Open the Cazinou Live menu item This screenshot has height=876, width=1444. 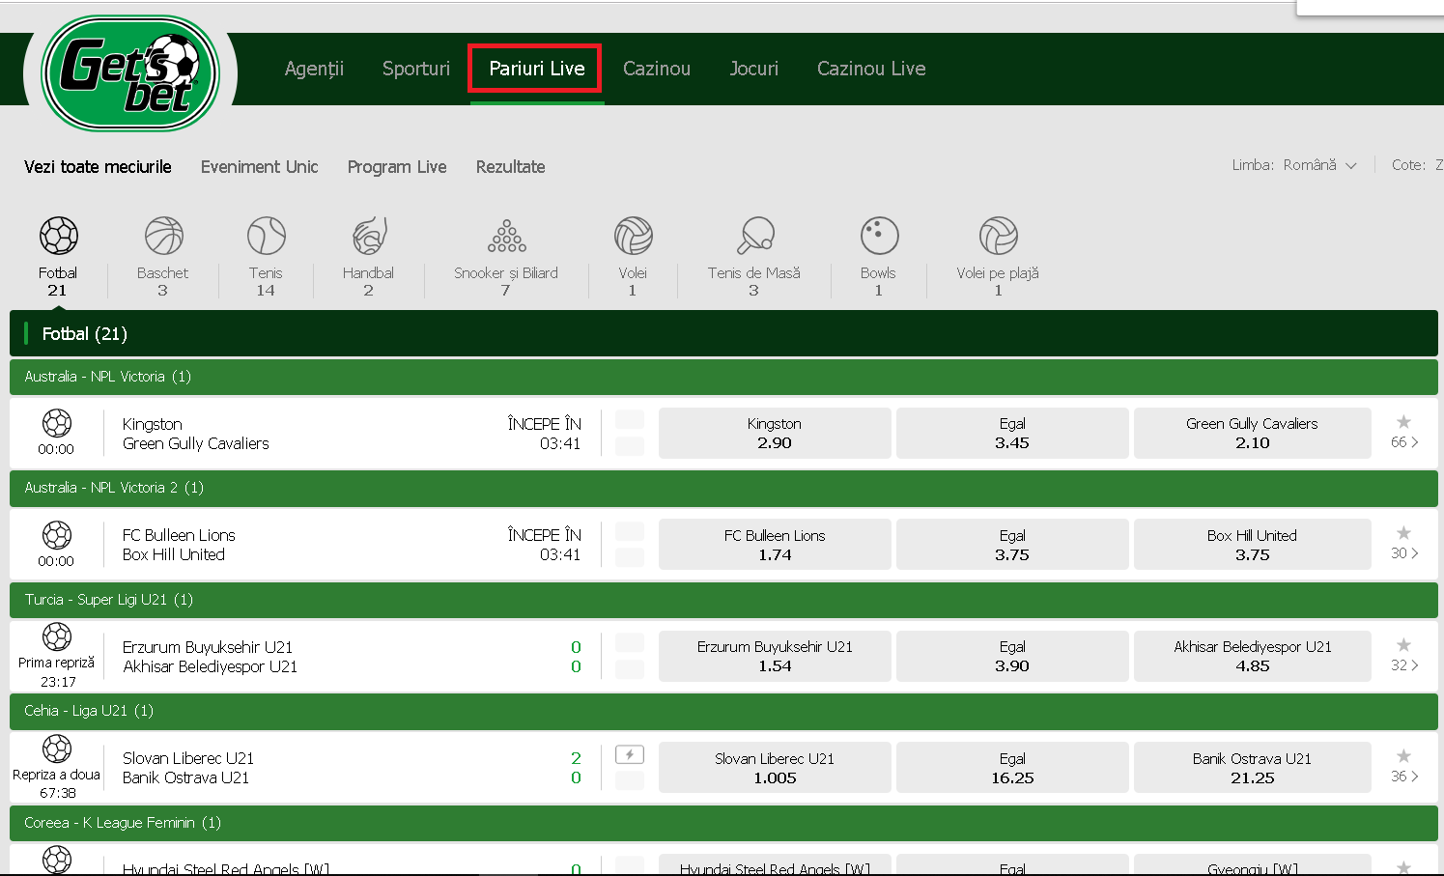(871, 69)
